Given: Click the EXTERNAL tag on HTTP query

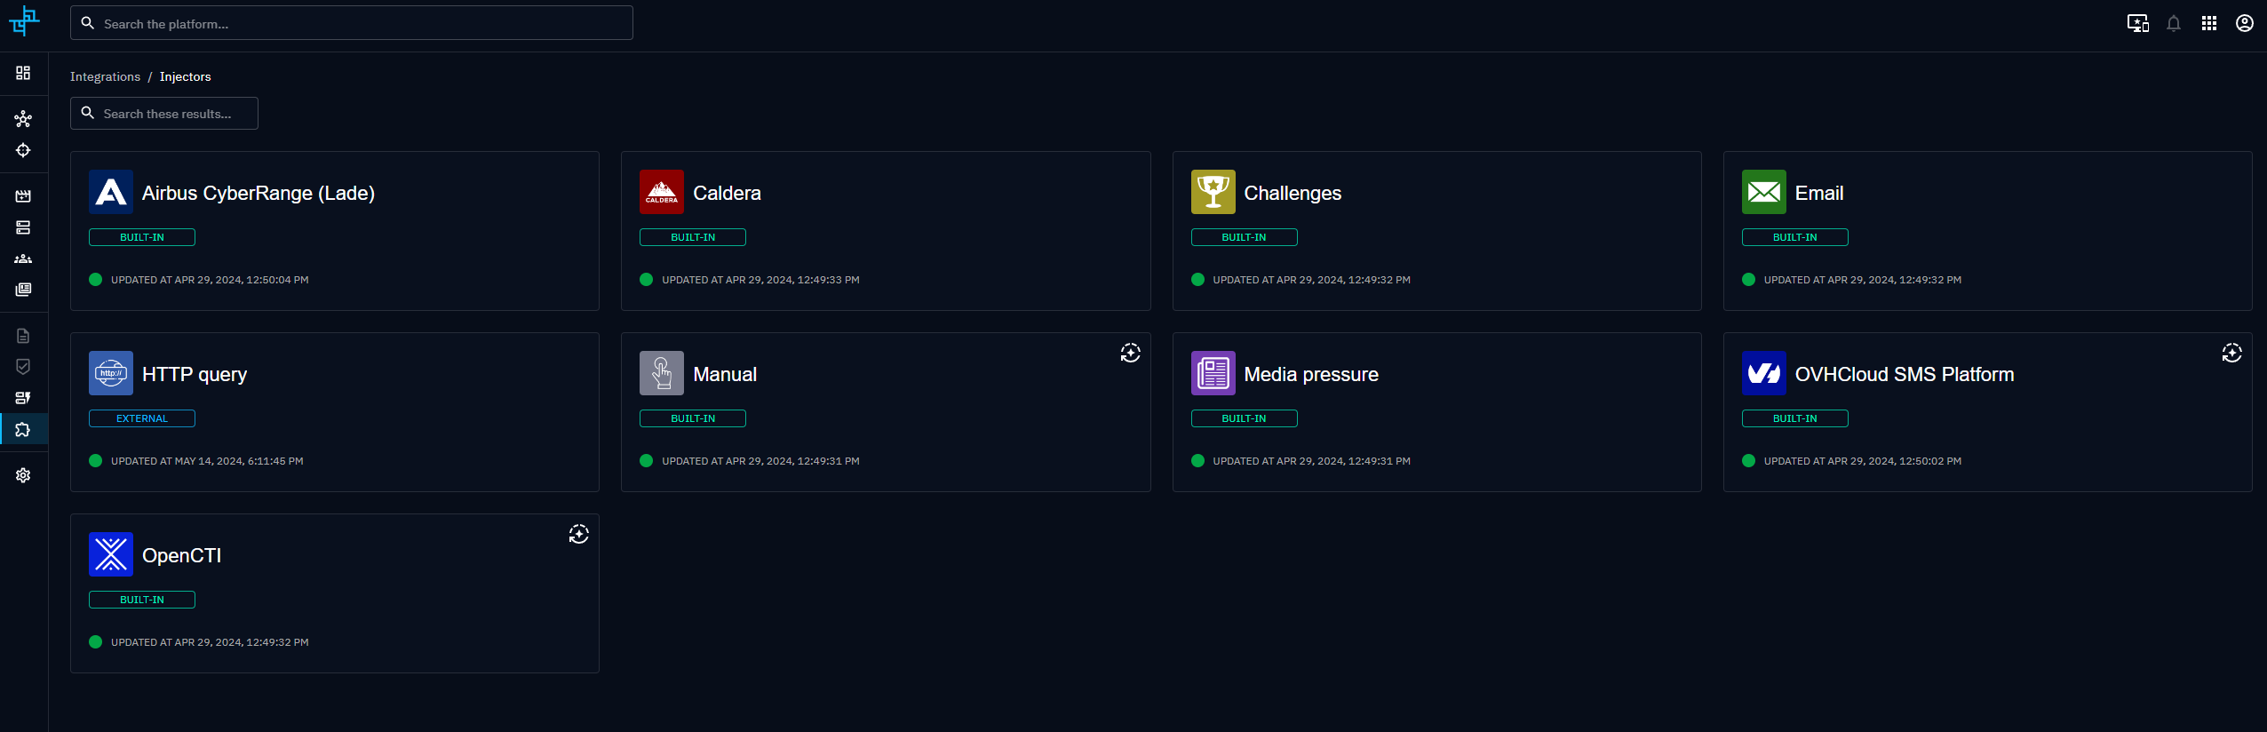Looking at the screenshot, I should (142, 418).
